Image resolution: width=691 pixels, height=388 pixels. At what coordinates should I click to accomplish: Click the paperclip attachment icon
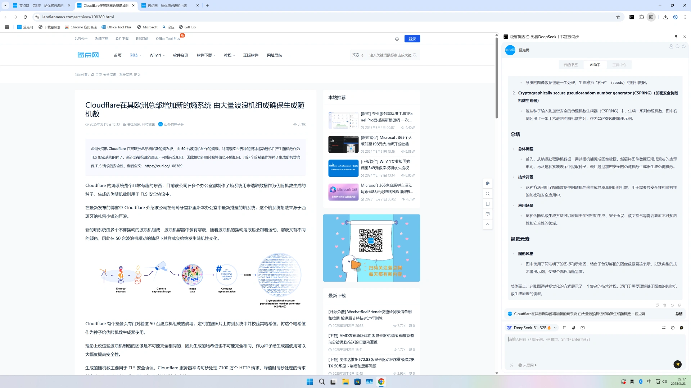click(x=574, y=328)
